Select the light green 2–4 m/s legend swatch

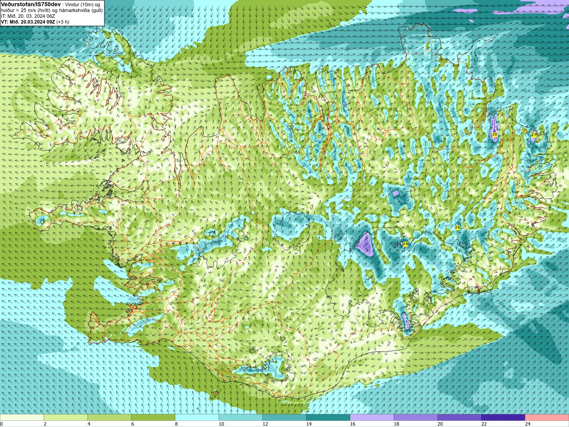pyautogui.click(x=66, y=418)
